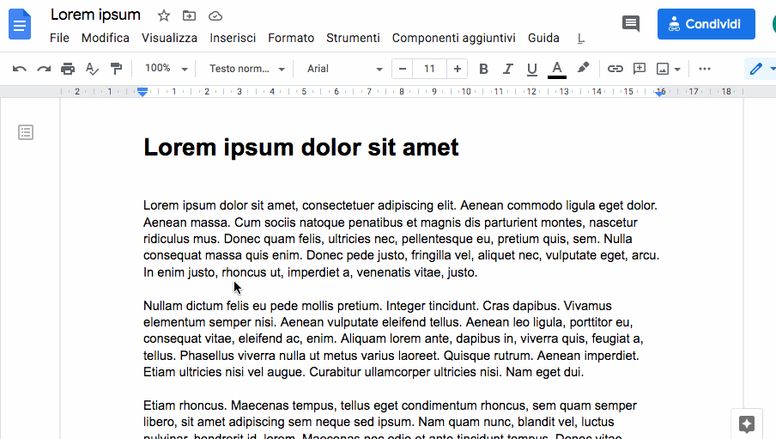The height and width of the screenshot is (439, 776).
Task: Open the Arial font dropdown
Action: [x=344, y=69]
